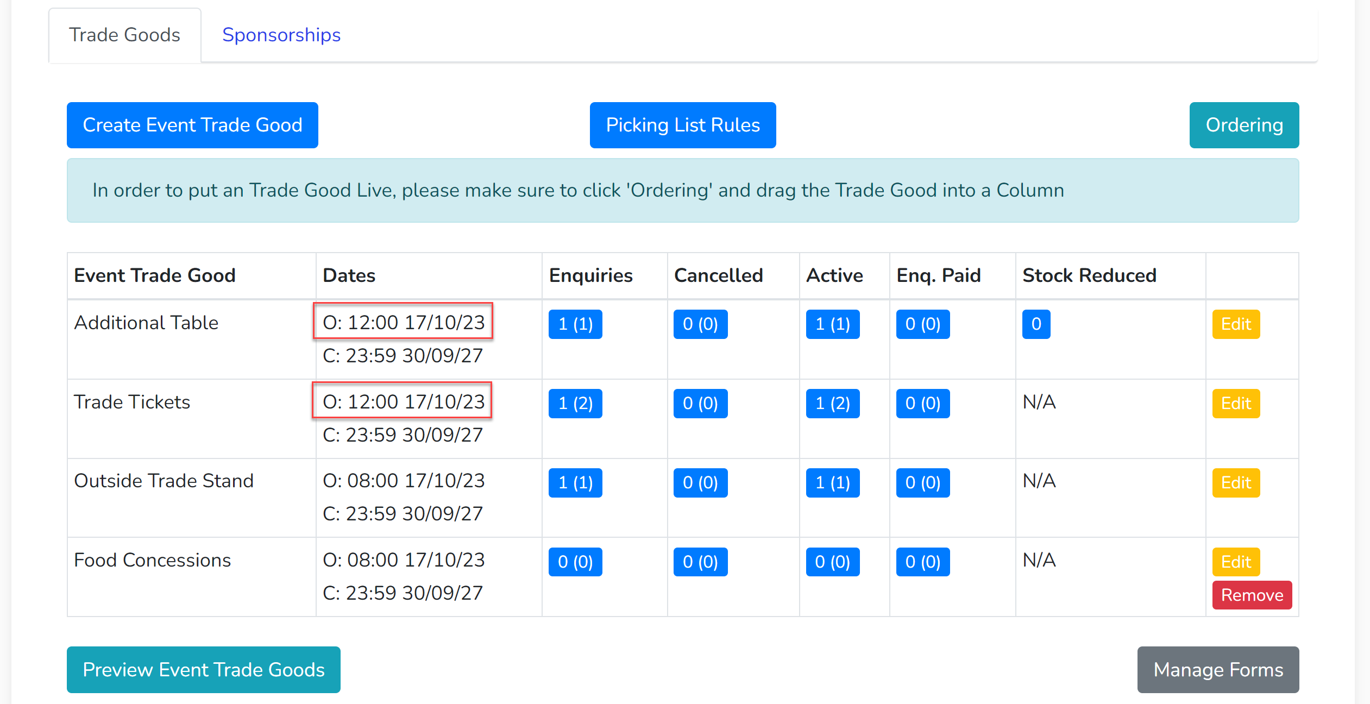Click Outside Trade Stand opening date O: 08:00
The height and width of the screenshot is (704, 1370).
point(403,481)
